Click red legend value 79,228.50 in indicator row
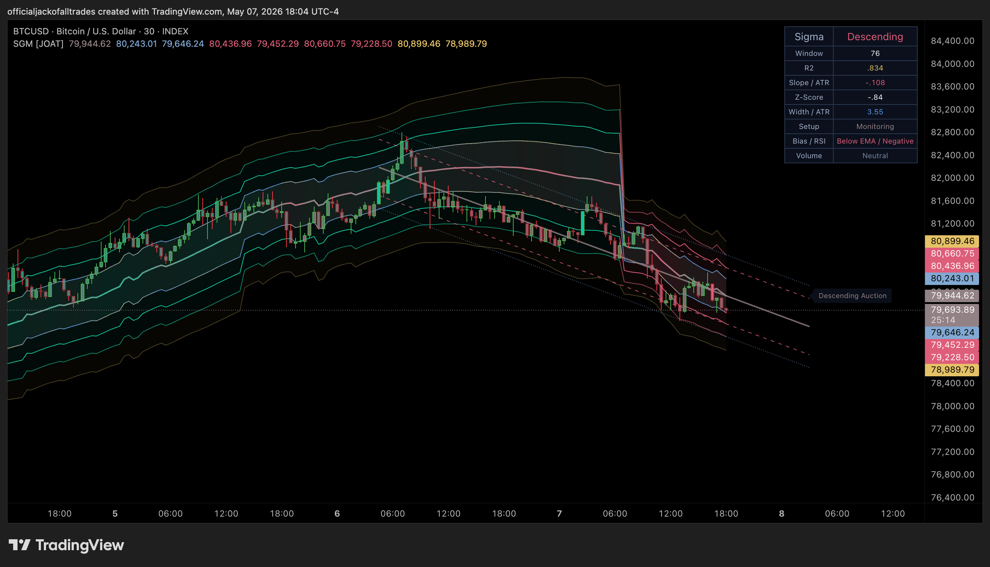 [372, 43]
